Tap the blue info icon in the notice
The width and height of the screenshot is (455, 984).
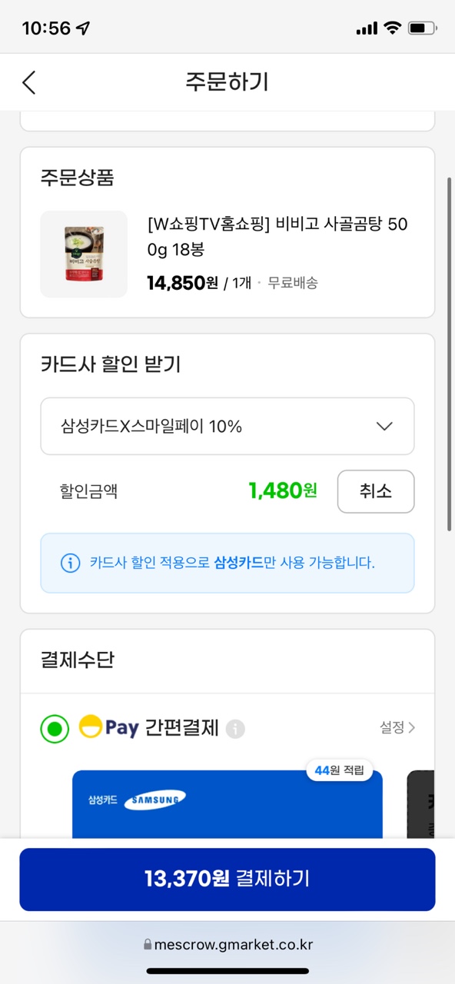pyautogui.click(x=70, y=563)
